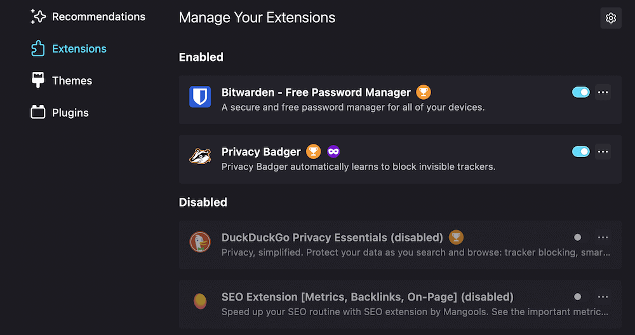This screenshot has width=635, height=335.
Task: Open Bitwarden's three-dot more options menu
Action: pos(603,92)
